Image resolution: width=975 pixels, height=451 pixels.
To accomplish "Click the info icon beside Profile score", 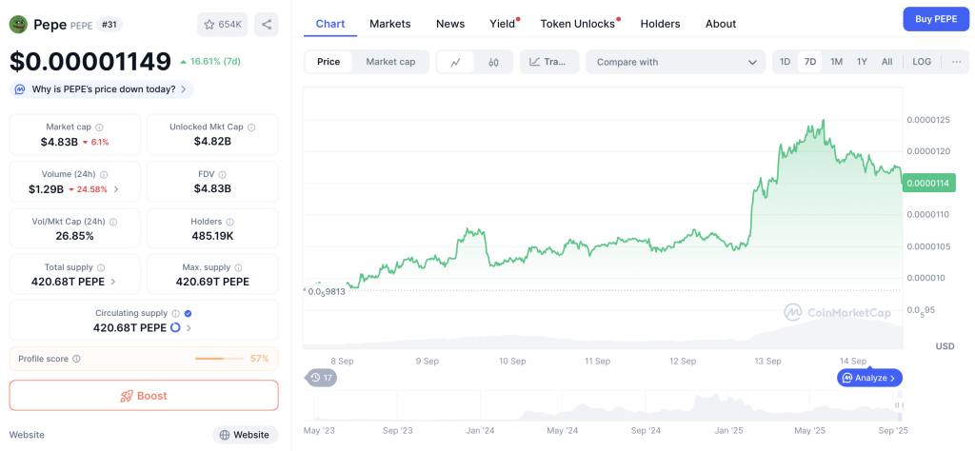I will click(x=76, y=359).
